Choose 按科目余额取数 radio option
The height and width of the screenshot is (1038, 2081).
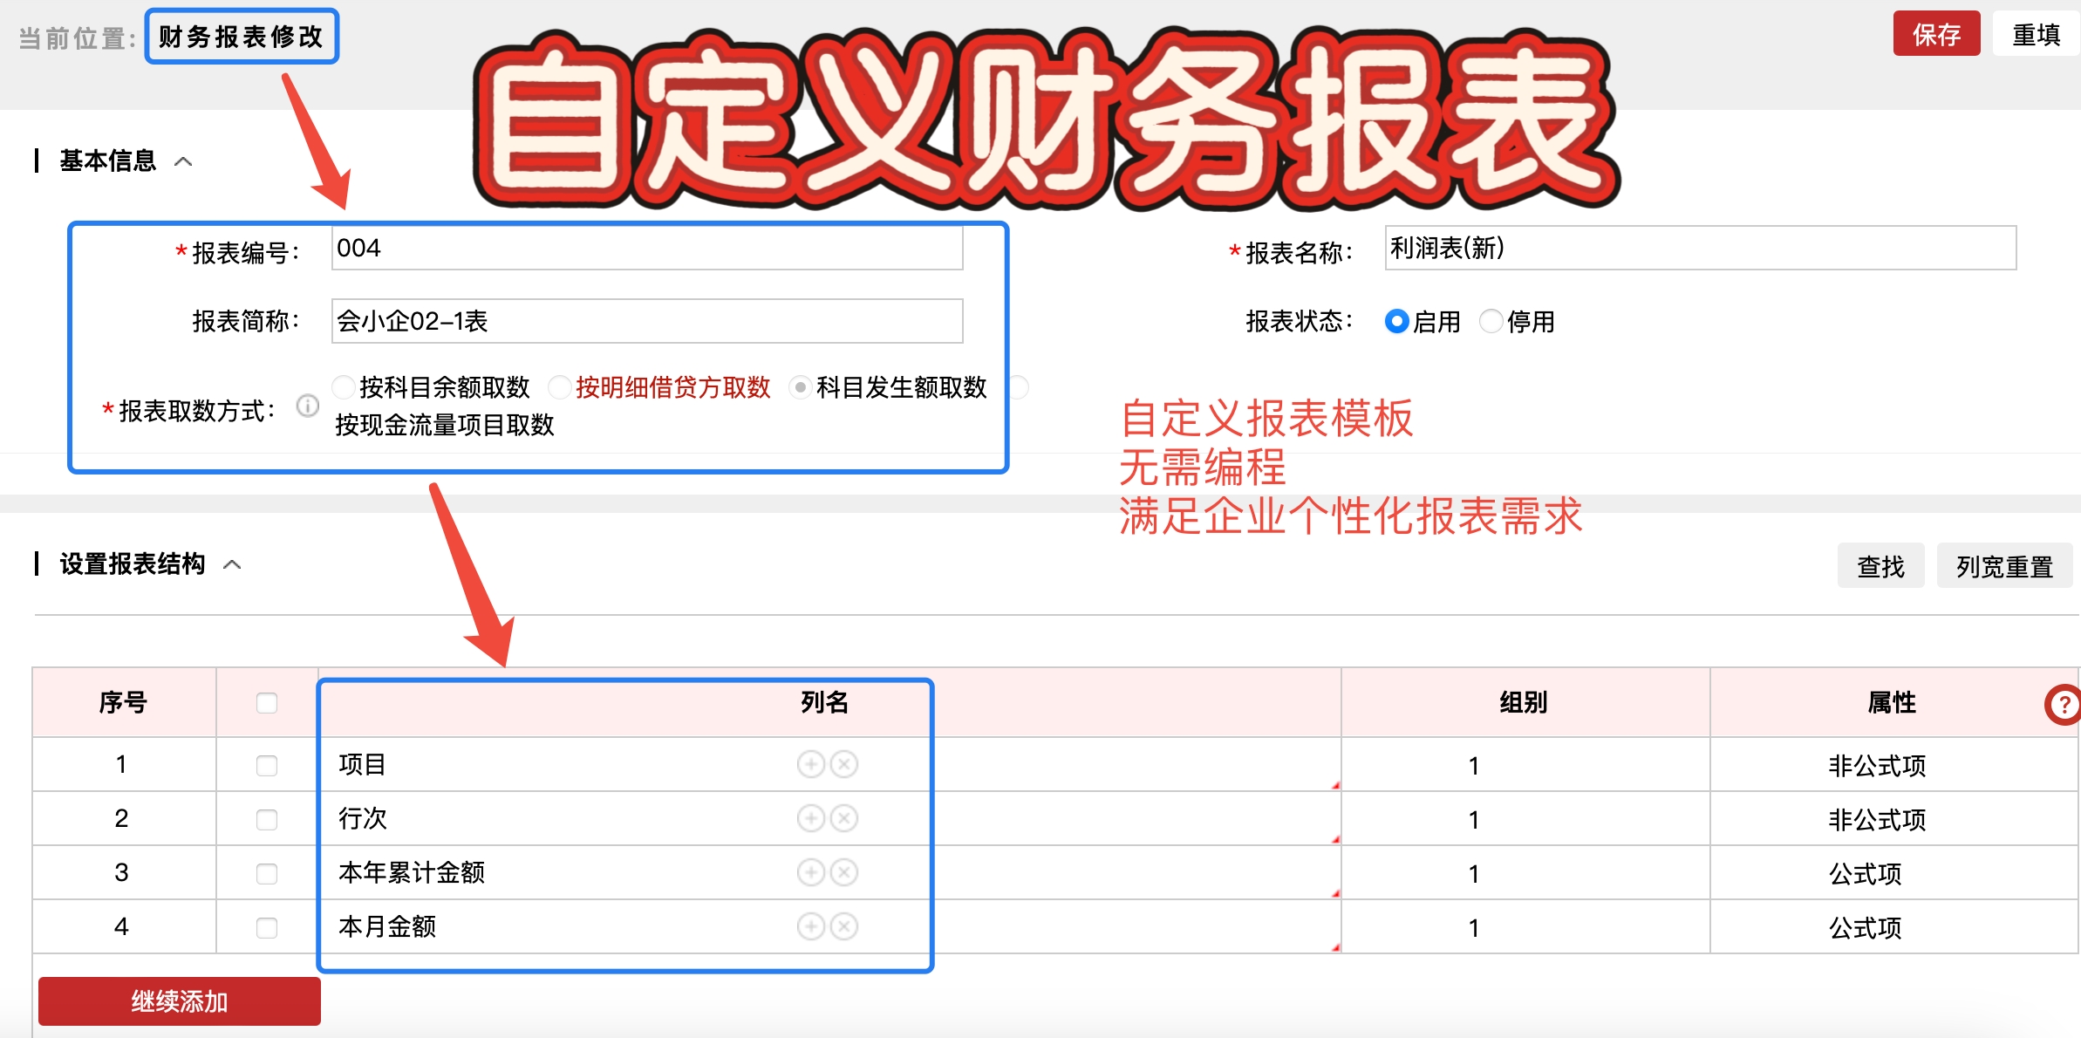(x=344, y=386)
